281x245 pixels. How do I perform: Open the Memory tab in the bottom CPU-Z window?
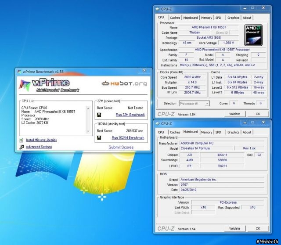coord(206,132)
